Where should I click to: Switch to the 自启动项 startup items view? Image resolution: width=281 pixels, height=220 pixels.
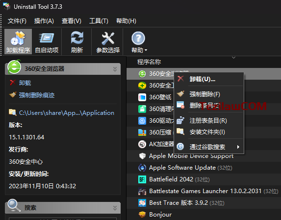coord(47,42)
